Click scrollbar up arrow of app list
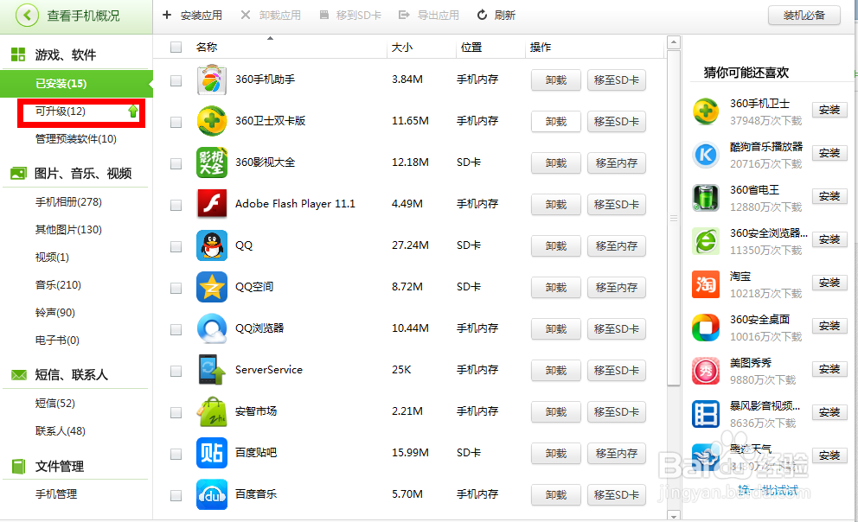The width and height of the screenshot is (858, 522). coord(674,42)
